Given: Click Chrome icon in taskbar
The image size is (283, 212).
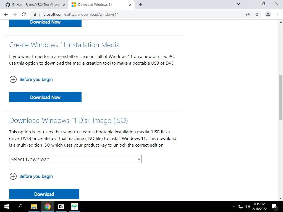Looking at the screenshot, I should (x=48, y=206).
